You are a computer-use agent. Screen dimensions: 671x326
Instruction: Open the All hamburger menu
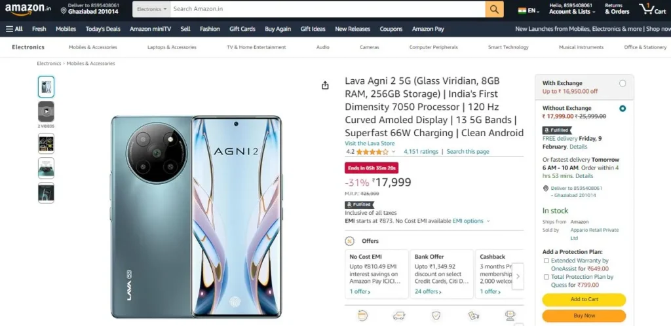tap(14, 29)
